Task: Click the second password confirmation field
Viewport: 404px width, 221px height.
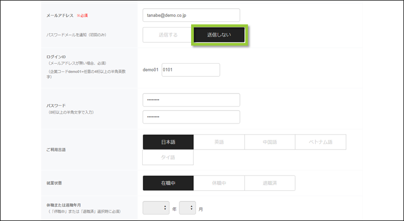Action: [191, 117]
